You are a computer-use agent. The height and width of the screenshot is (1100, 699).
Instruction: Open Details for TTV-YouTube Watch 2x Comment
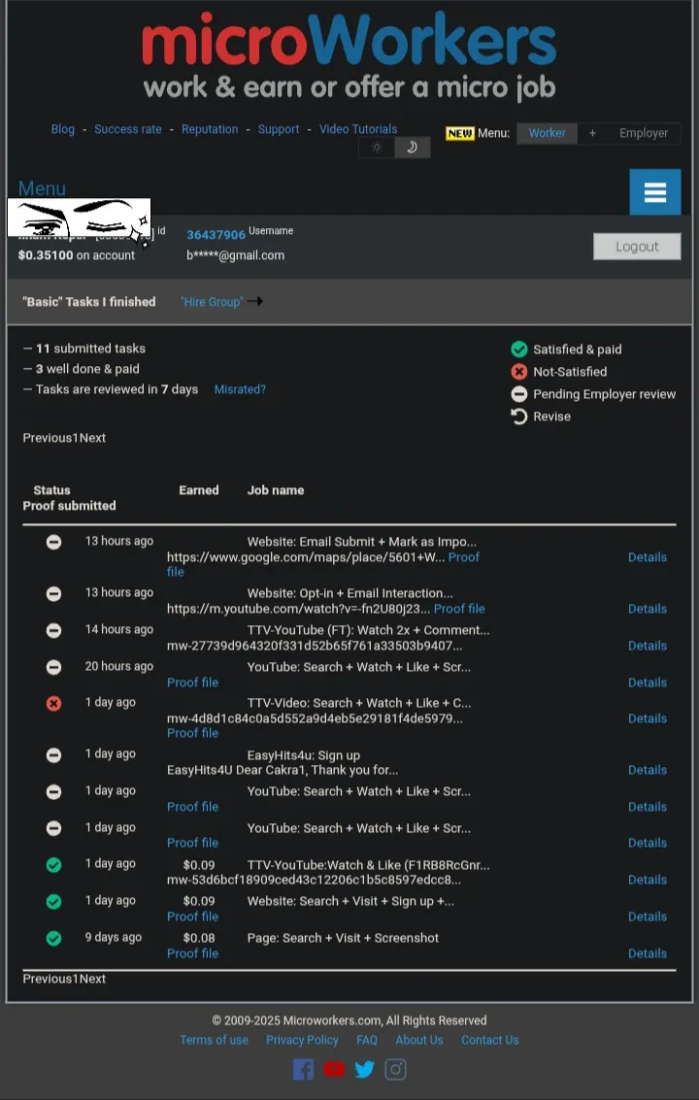pos(648,646)
